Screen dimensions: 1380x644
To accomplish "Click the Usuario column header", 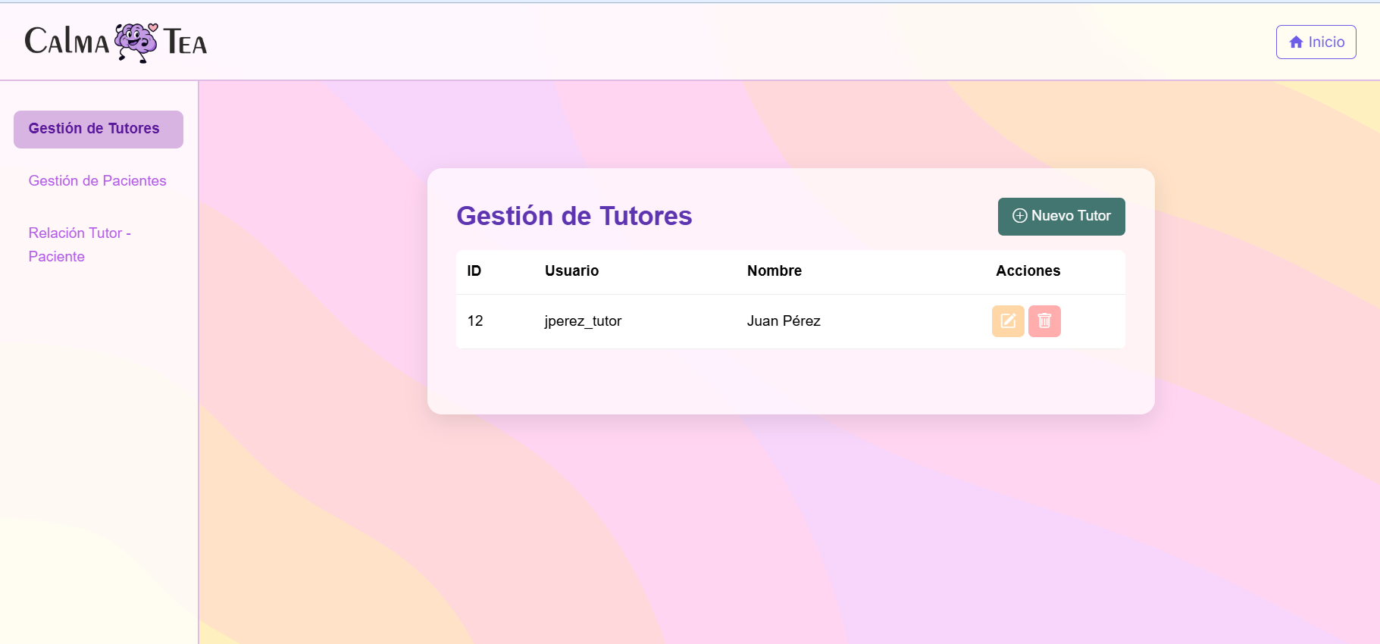I will (571, 271).
